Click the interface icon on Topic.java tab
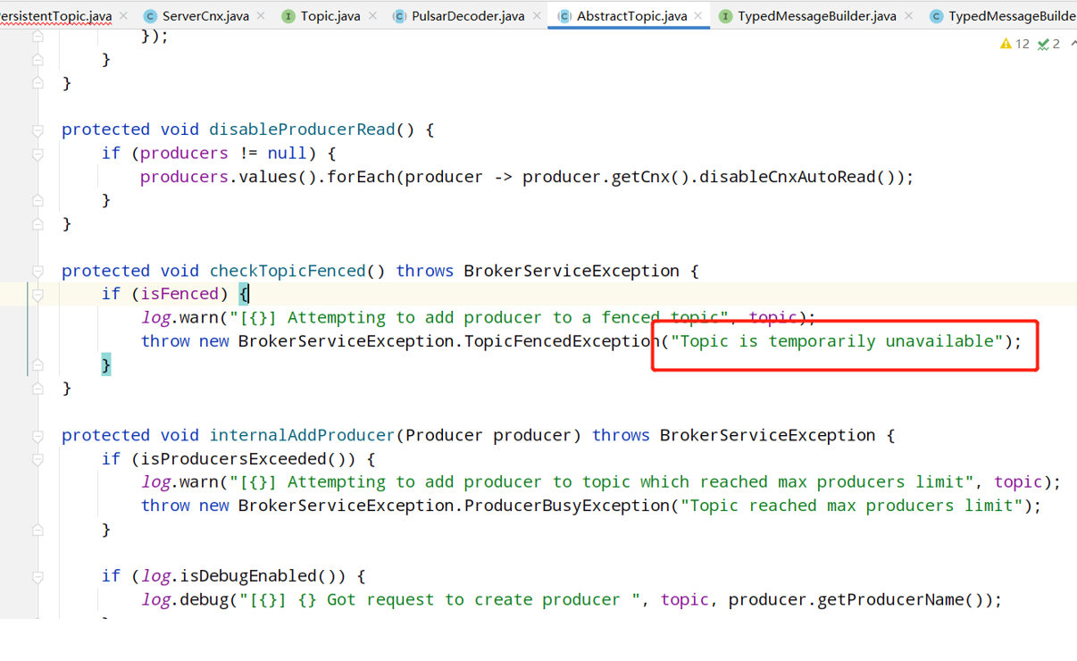Screen dimensions: 1077x661 tap(288, 16)
